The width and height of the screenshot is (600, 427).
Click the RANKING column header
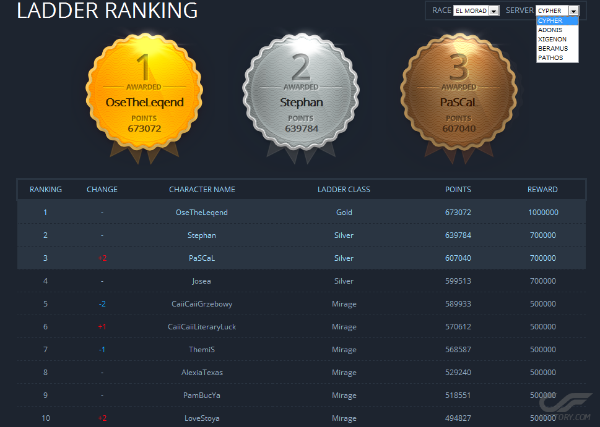[x=46, y=190]
